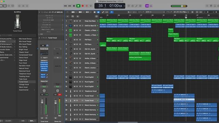Click the Old VH Synth track 7 icon
The image size is (219, 123).
[x=70, y=49]
